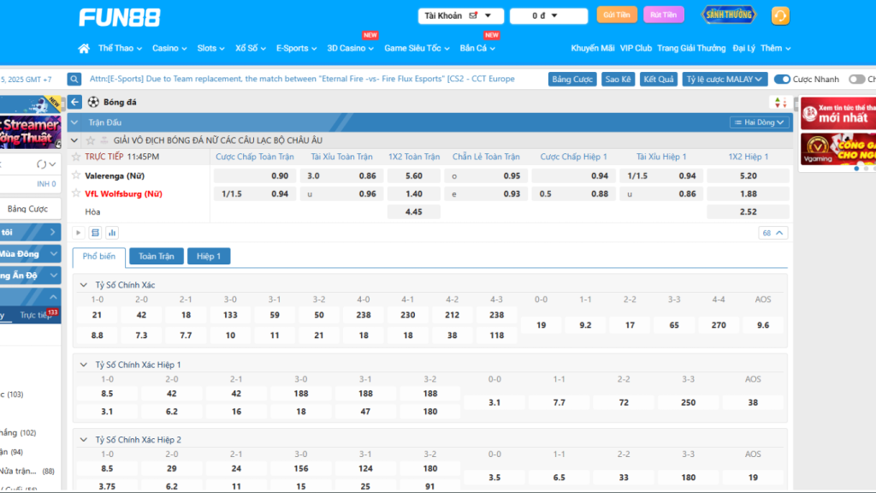
Task: Click the Kết Quả results button
Action: [659, 80]
